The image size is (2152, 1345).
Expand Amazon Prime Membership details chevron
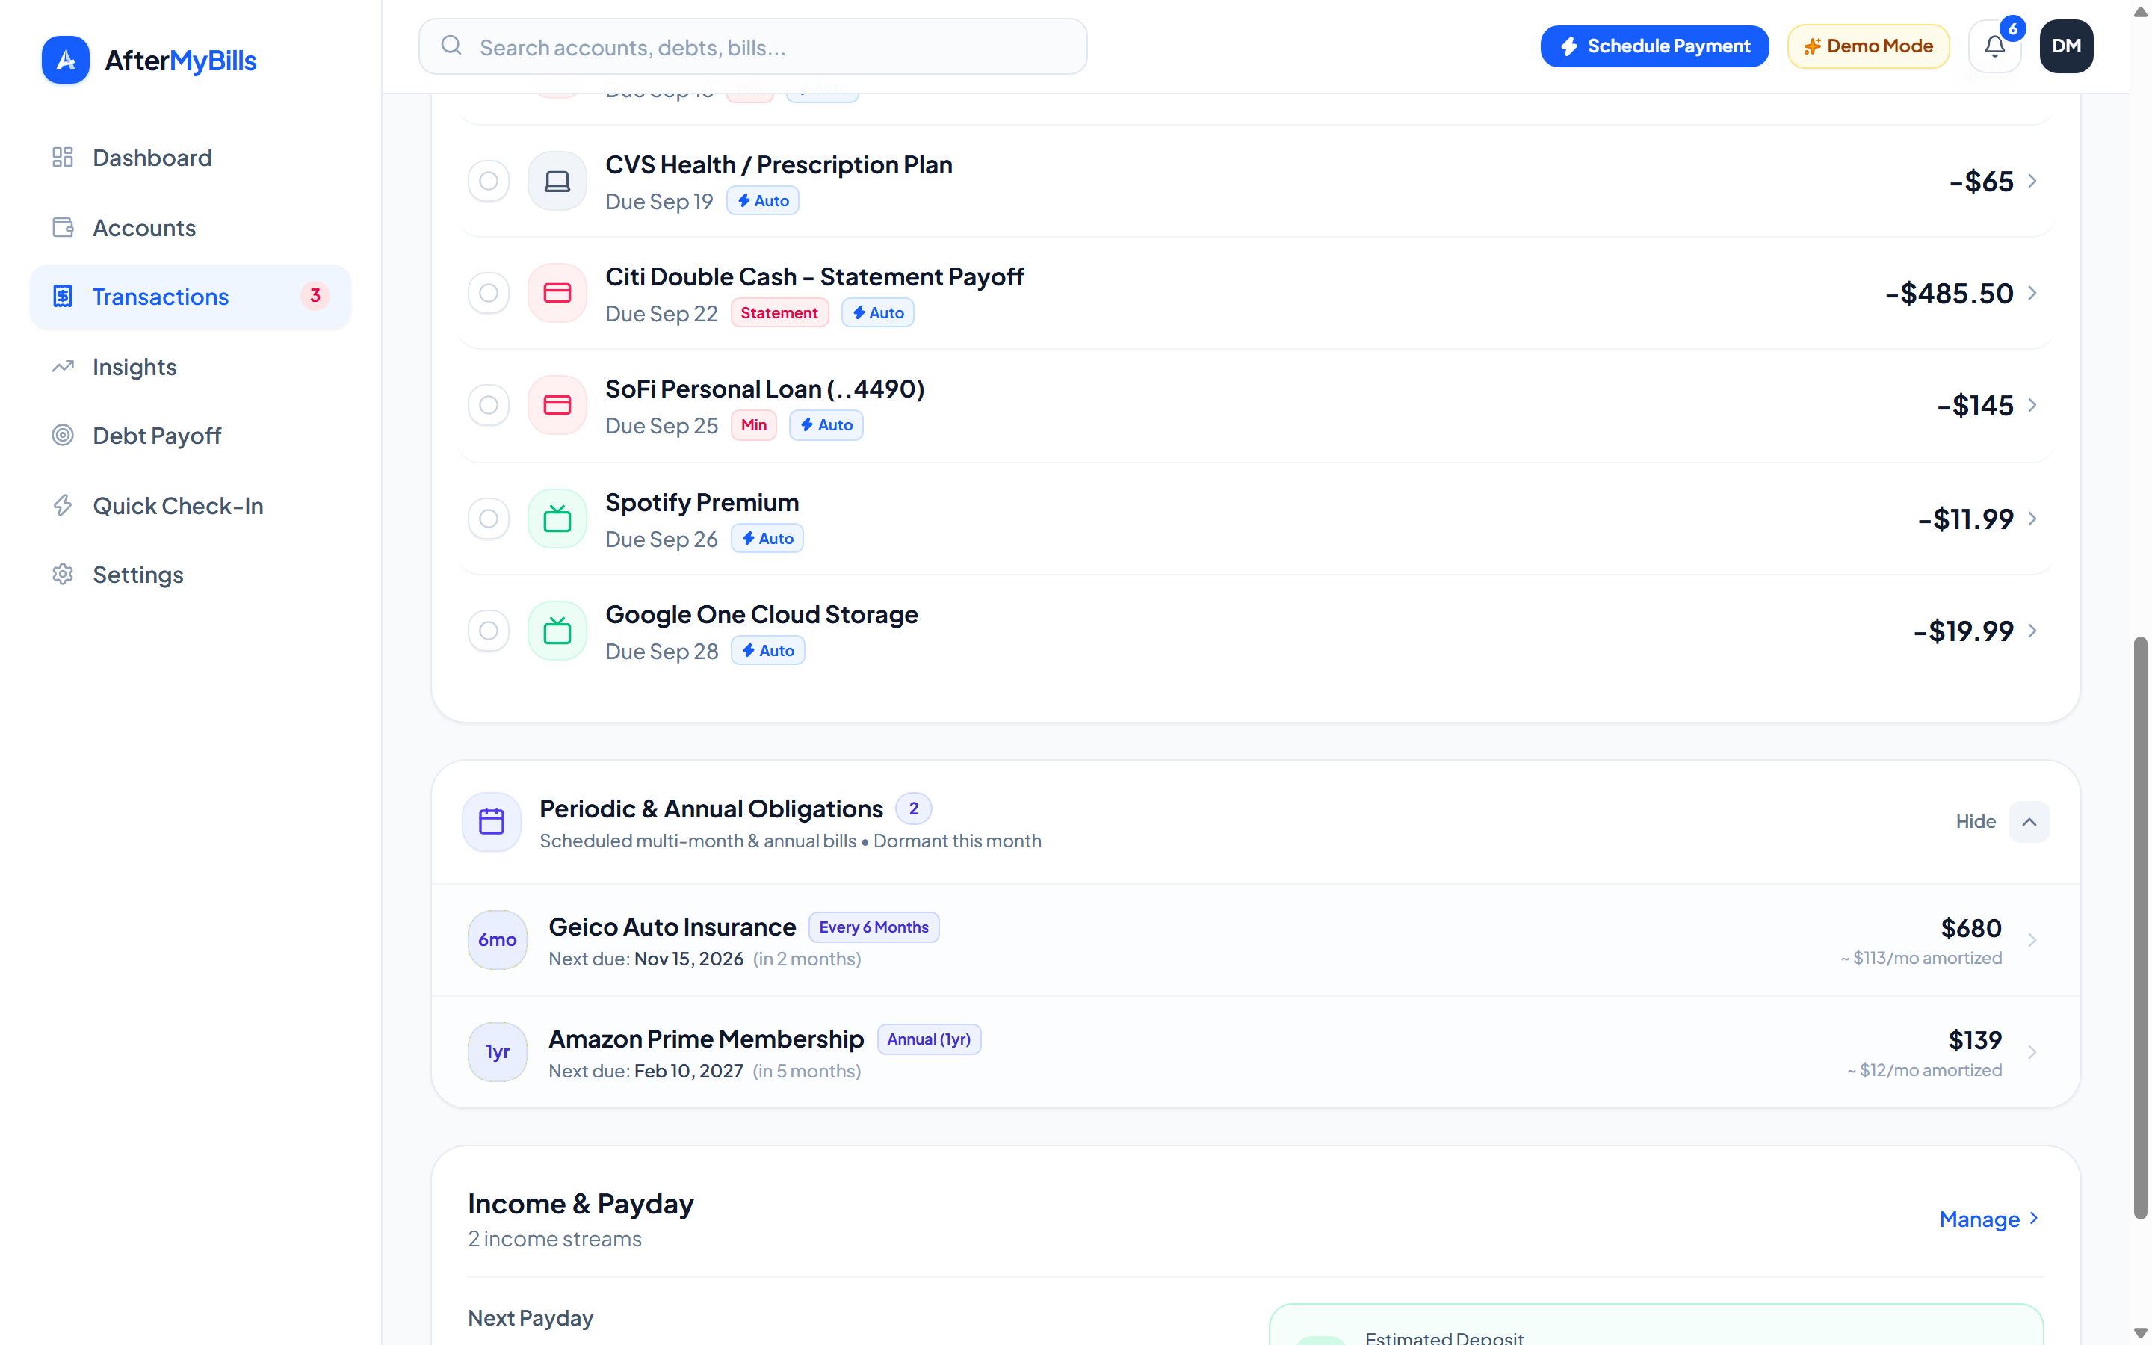click(x=2033, y=1052)
